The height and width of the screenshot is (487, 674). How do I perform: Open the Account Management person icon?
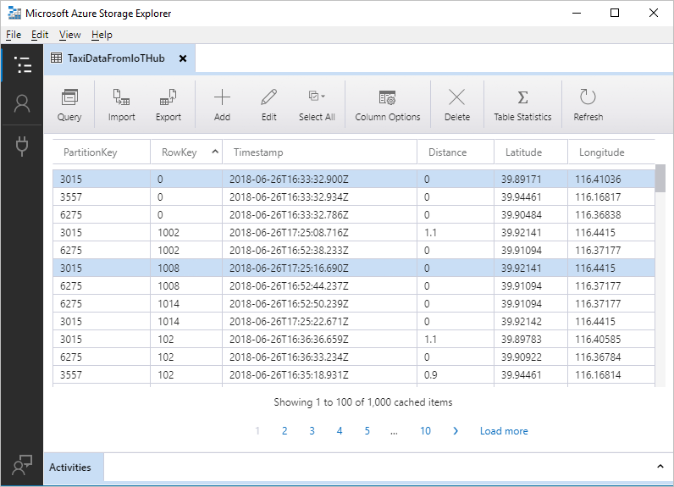(x=22, y=103)
